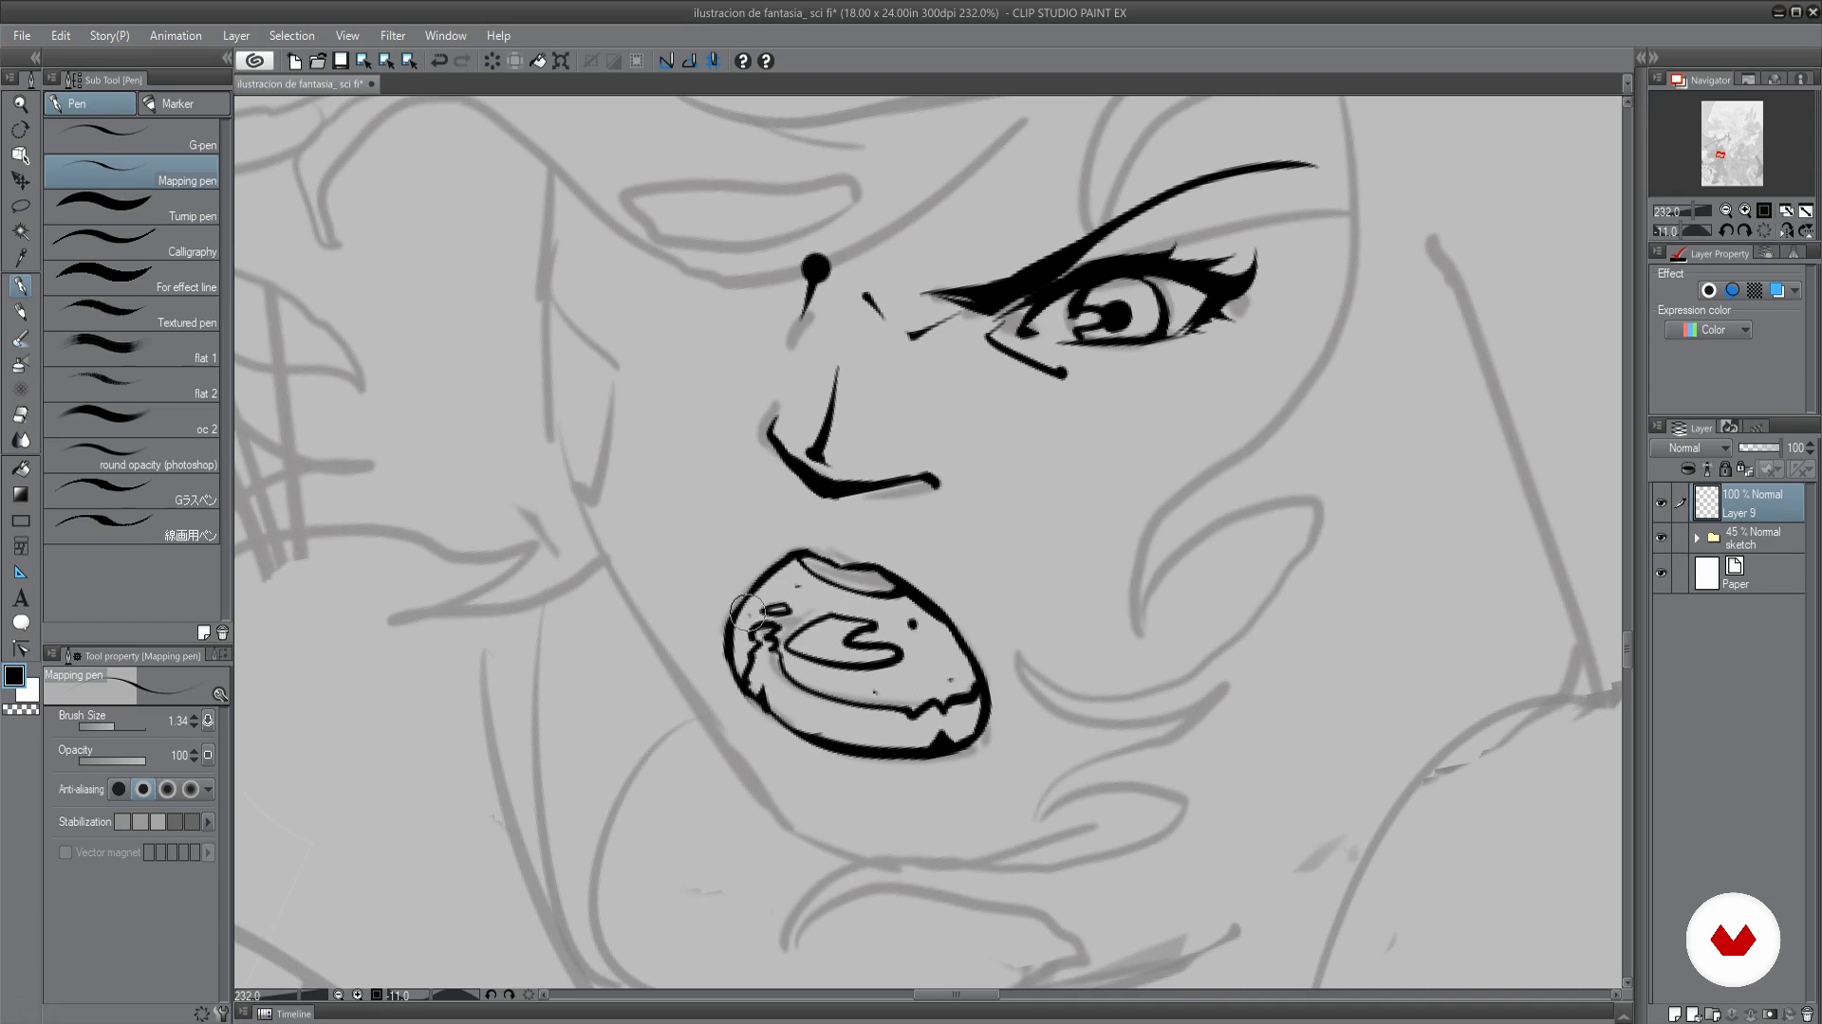1822x1024 pixels.
Task: Click the Save toolbar icon
Action: click(340, 61)
